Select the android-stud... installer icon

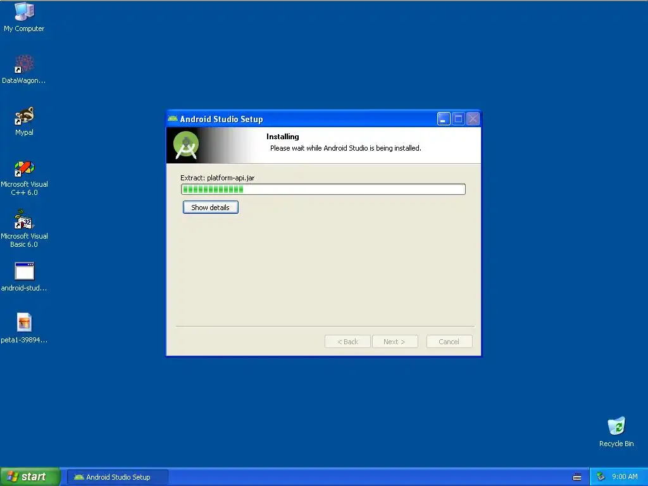click(x=24, y=277)
